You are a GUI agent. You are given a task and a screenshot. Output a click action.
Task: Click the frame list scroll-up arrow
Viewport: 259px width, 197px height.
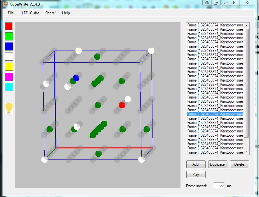[246, 26]
